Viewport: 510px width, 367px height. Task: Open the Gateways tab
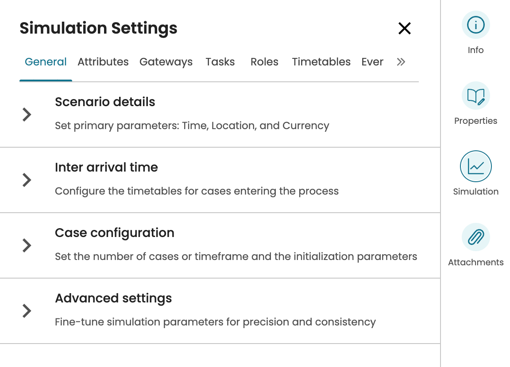pyautogui.click(x=166, y=62)
